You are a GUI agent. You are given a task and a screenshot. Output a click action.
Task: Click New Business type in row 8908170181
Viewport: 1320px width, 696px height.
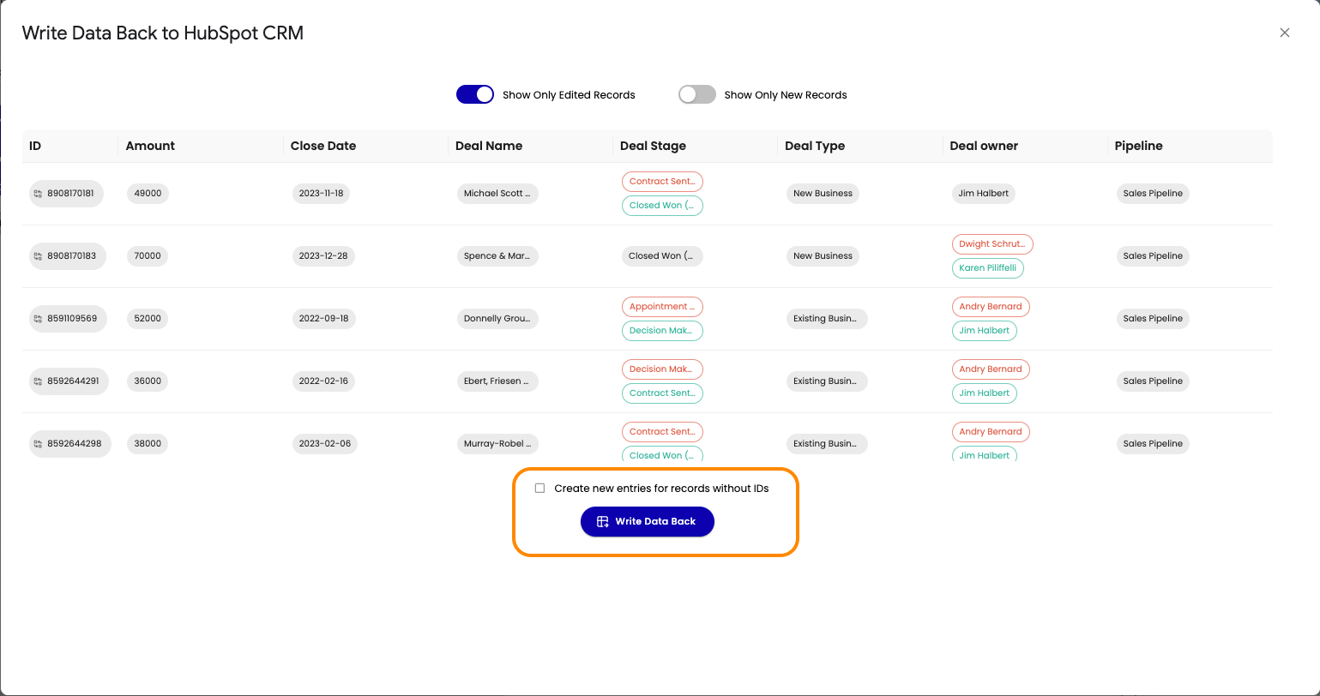point(823,194)
